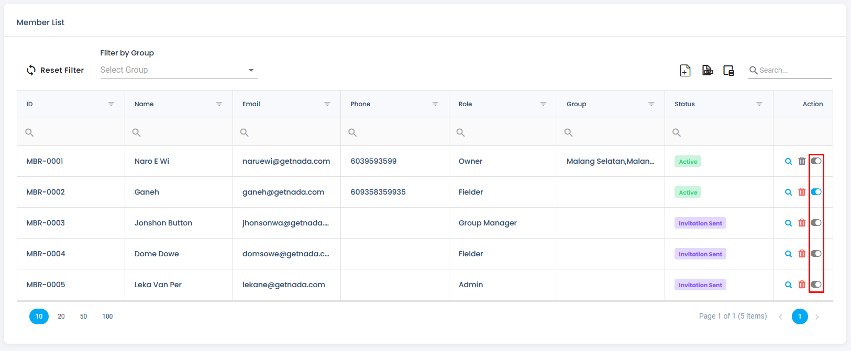Viewport: 851px width, 351px height.
Task: Click the global Search field
Action: 790,70
